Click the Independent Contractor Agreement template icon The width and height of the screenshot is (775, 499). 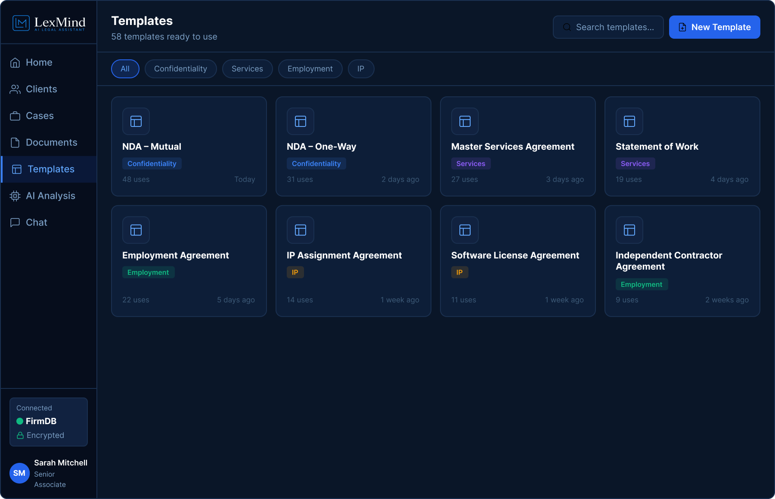coord(629,230)
